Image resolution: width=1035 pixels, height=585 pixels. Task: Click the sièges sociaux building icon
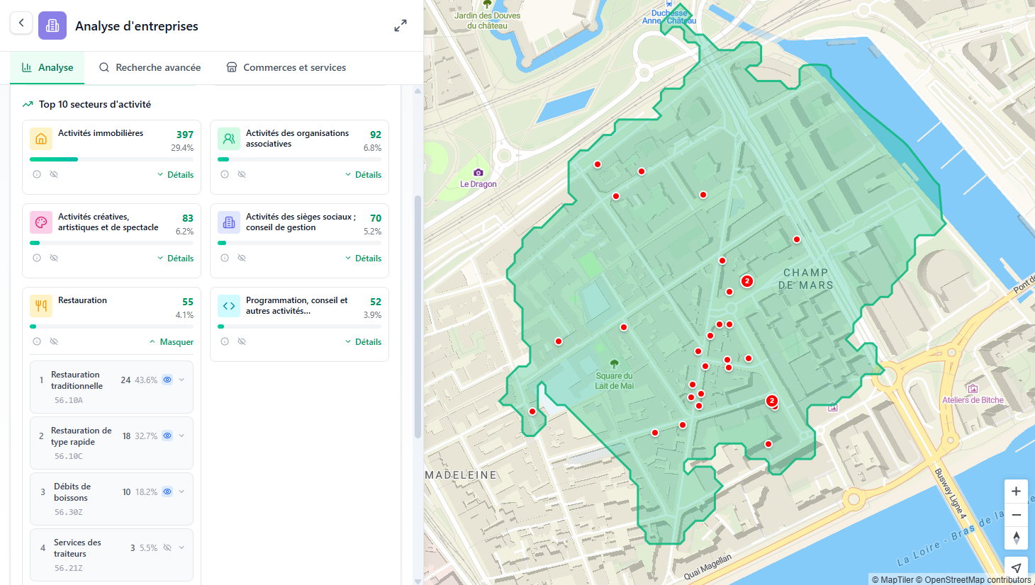pos(229,222)
